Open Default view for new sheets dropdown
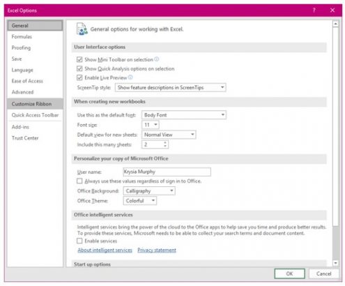This screenshot has height=286, width=345. coord(169,135)
